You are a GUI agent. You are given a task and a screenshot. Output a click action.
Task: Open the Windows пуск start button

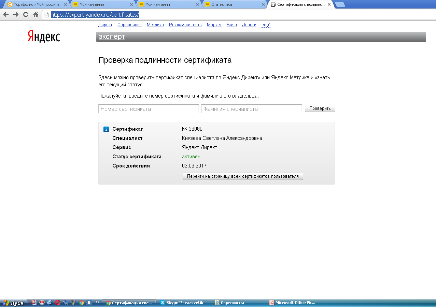click(x=14, y=303)
